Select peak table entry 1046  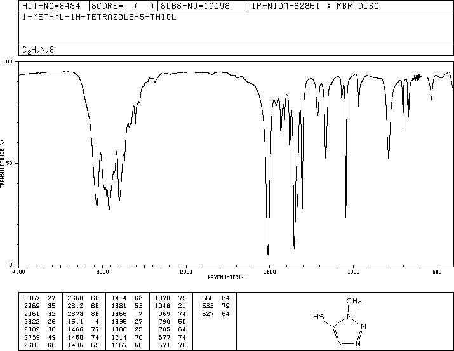click(x=163, y=306)
